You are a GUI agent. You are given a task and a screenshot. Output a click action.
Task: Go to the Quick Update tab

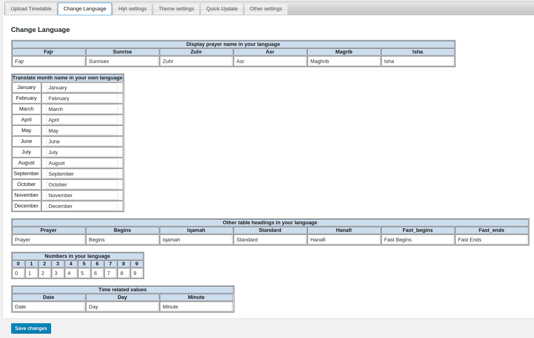tap(222, 9)
